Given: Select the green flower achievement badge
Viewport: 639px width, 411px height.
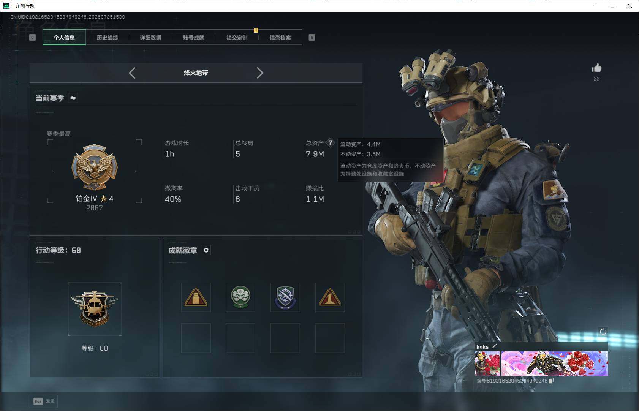Looking at the screenshot, I should [x=240, y=297].
